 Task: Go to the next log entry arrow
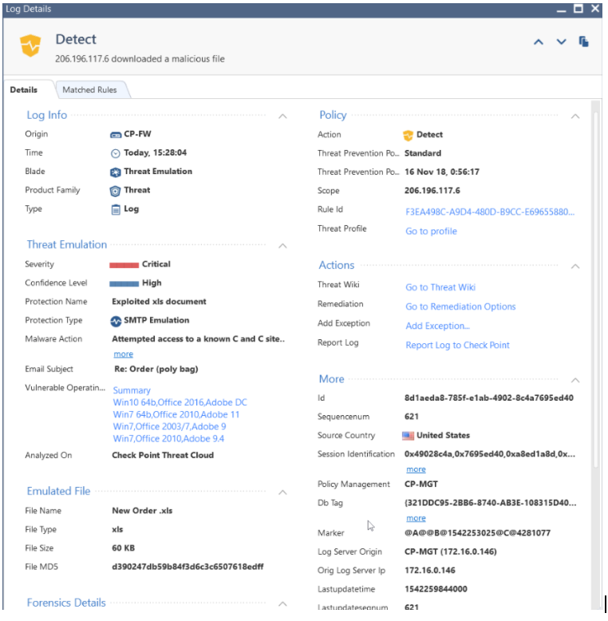(x=561, y=42)
